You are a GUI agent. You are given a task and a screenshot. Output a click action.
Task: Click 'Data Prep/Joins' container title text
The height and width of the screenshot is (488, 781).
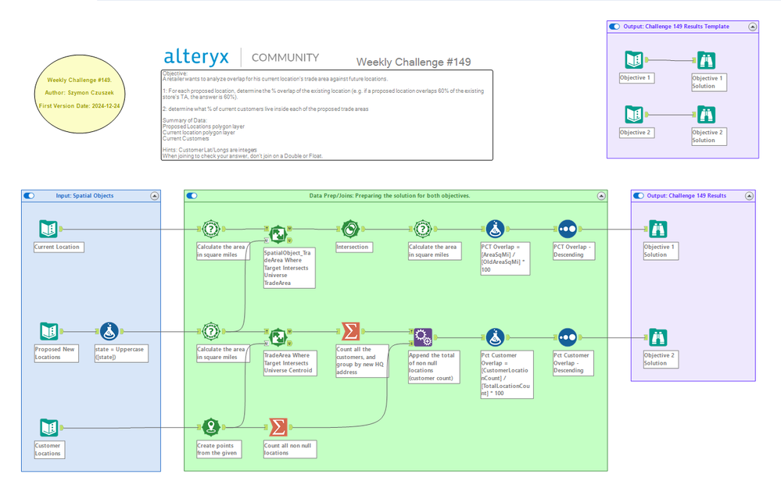pos(389,196)
